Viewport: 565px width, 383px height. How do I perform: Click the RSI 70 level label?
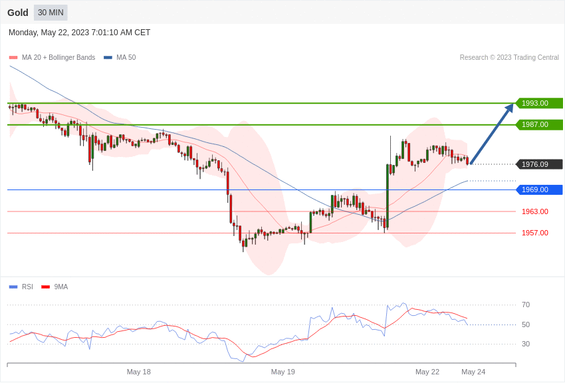[x=526, y=305]
